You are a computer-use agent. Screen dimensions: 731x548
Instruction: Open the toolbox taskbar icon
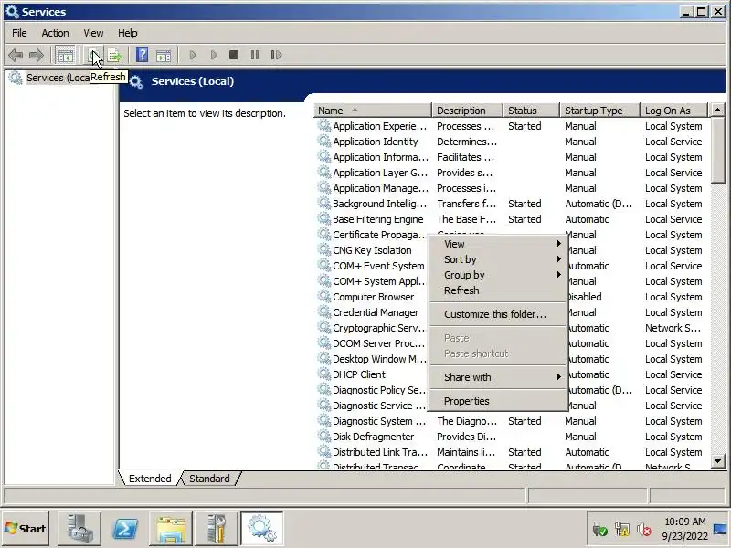pos(217,529)
